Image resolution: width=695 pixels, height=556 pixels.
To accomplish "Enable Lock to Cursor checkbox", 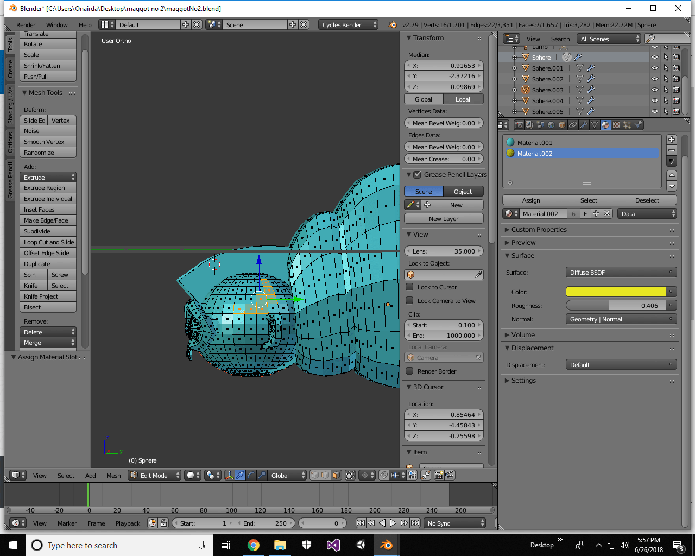I will click(x=410, y=287).
